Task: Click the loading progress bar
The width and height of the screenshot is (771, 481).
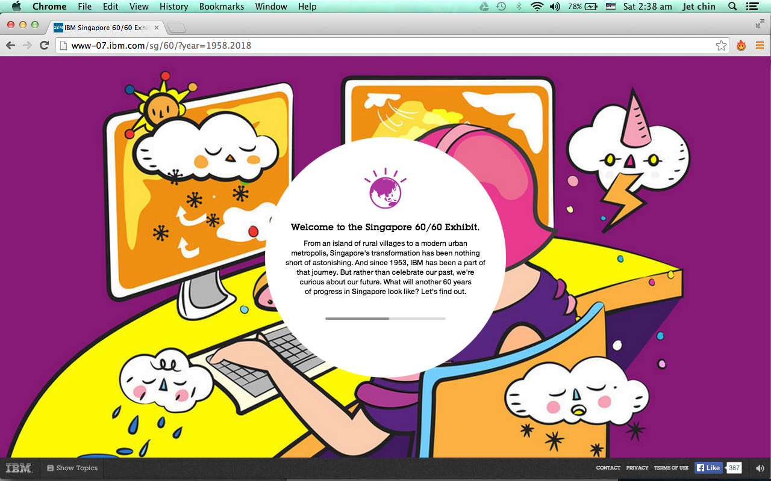Action: [x=385, y=318]
